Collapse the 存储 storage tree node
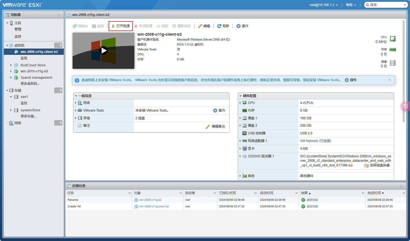This screenshot has height=241, width=410. [7, 90]
